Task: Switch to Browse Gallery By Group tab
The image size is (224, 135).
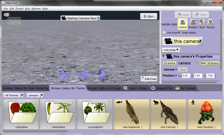Action: click(x=104, y=88)
